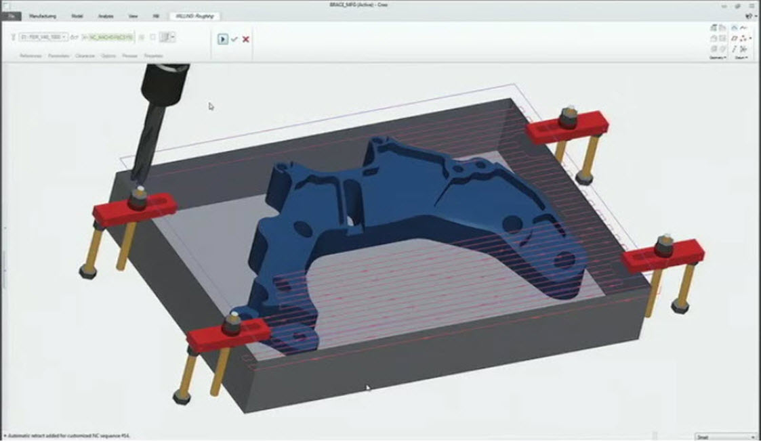Open the View ribbon tab
761x442 pixels.
(133, 16)
